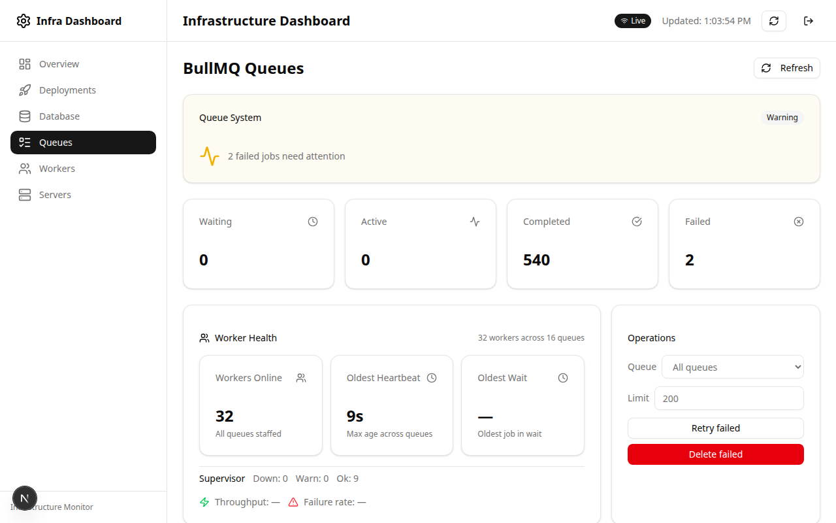The image size is (836, 523).
Task: Click the red Failure rate warning triangle
Action: pyautogui.click(x=293, y=502)
